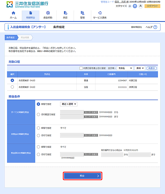Open カレンダーを表示 in 未照会の明細 row
165x194 pixels.
91,135
